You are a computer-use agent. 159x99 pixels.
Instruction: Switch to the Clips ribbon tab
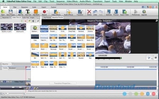click(x=15, y=7)
